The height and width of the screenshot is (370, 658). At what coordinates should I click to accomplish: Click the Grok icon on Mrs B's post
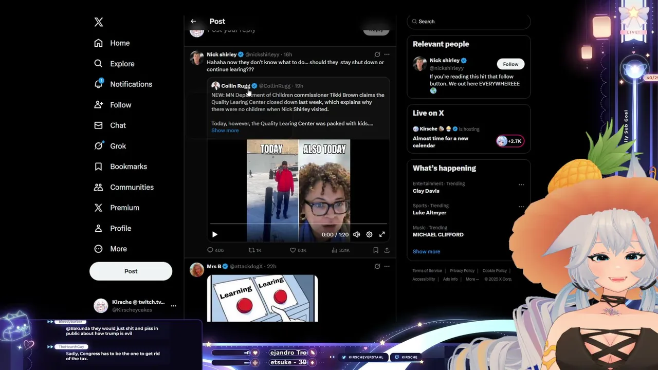click(x=377, y=266)
